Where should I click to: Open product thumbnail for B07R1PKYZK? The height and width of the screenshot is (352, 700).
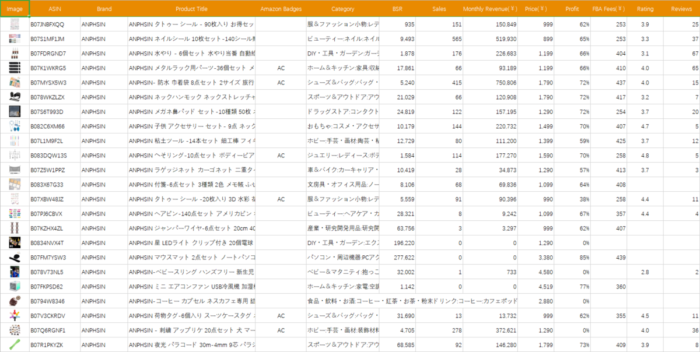[x=15, y=345]
